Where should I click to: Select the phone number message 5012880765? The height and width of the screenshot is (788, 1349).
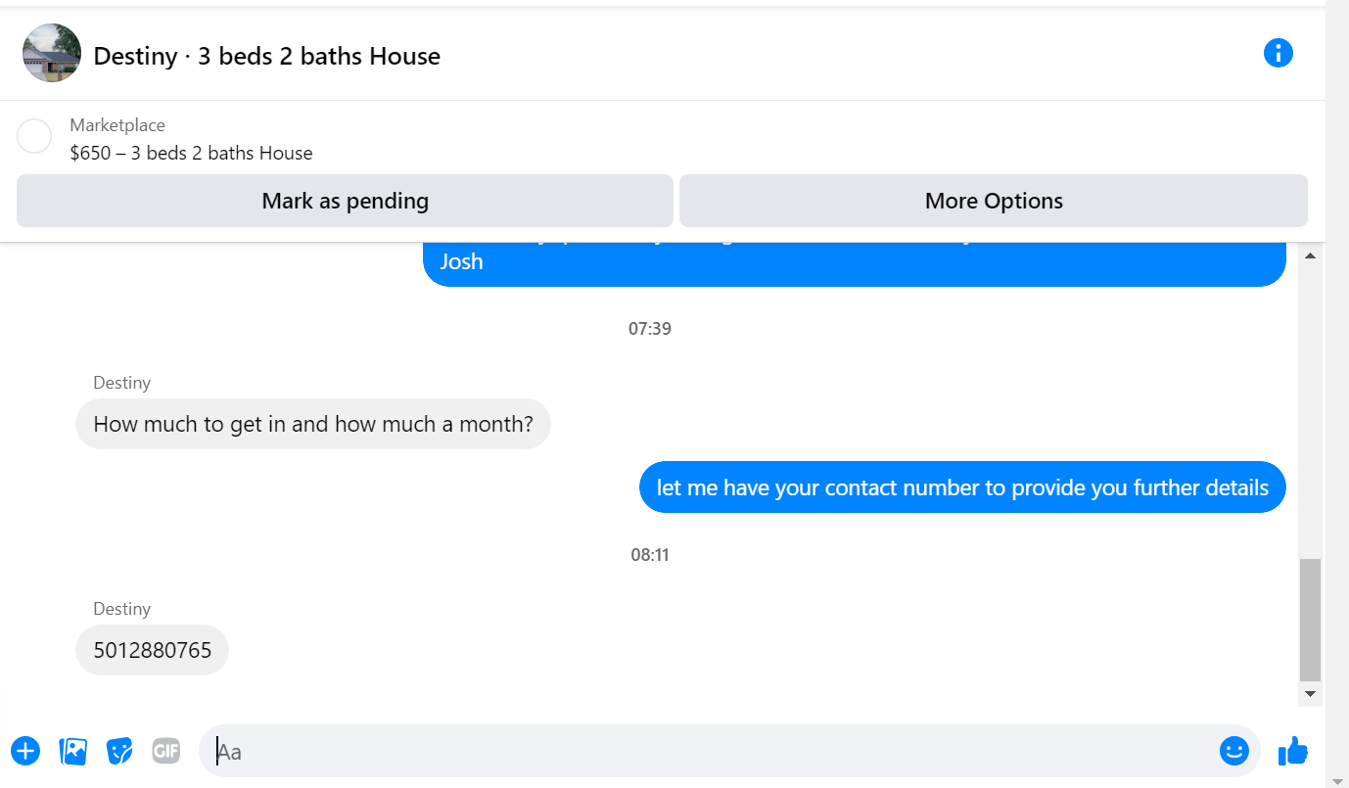(x=152, y=650)
